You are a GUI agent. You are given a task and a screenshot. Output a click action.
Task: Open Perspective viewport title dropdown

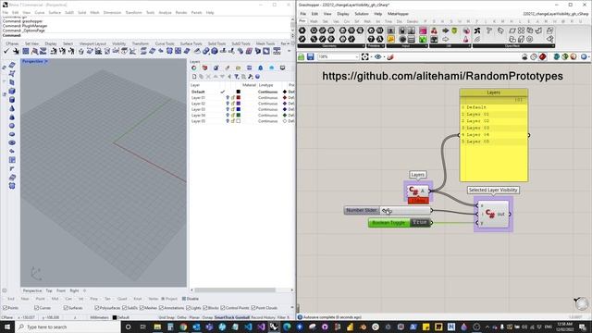(46, 62)
